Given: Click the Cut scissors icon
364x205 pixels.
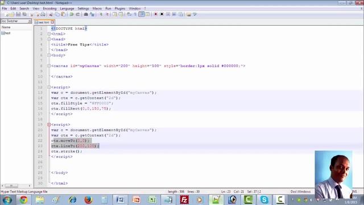Looking at the screenshot, I should click(x=51, y=14).
